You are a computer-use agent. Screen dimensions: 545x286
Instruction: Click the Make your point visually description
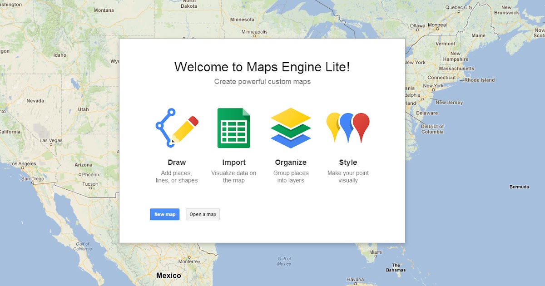point(348,176)
